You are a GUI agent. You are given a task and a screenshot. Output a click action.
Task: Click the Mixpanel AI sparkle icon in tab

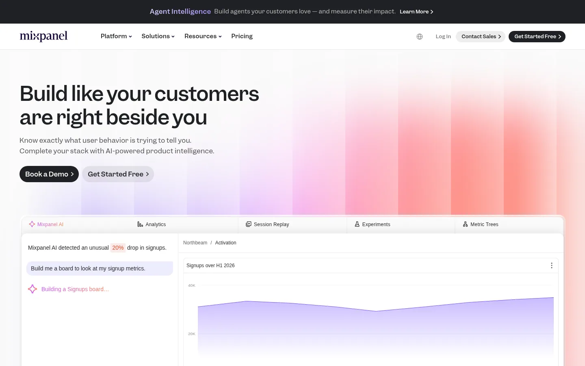32,224
